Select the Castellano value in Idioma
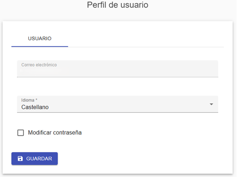Screen dimensions: 237x177 (35, 107)
